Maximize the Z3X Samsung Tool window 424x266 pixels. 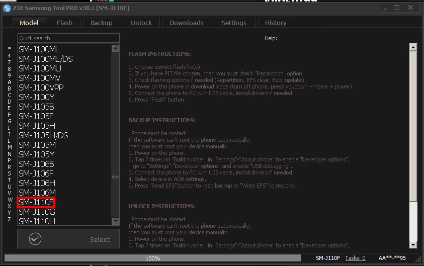[x=396, y=8]
